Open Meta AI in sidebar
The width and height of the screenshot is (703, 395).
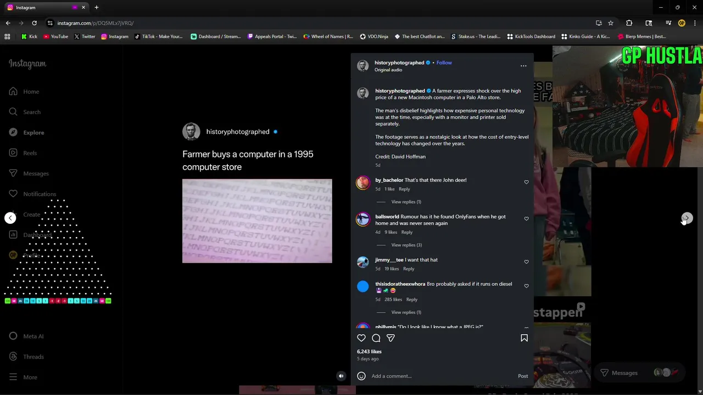(26, 336)
